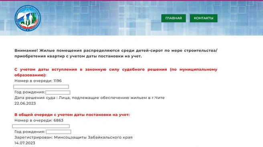Screen dimensions: 263x147
Task: Click the blank name field under queue number 1196
Action: click(x=41, y=87)
